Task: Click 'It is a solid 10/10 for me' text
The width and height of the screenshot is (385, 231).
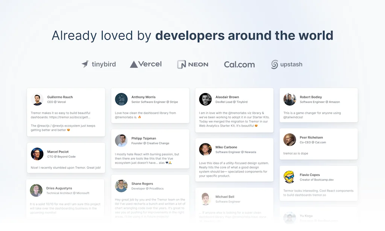Action: coord(65,208)
